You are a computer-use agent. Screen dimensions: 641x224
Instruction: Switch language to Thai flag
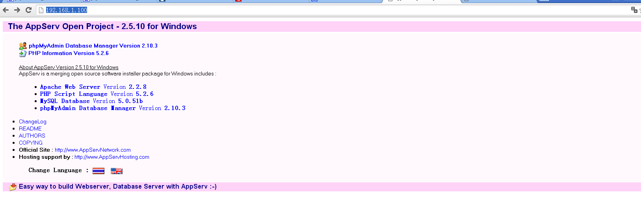tap(98, 171)
